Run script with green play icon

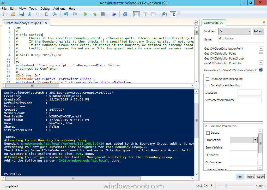click(86, 14)
